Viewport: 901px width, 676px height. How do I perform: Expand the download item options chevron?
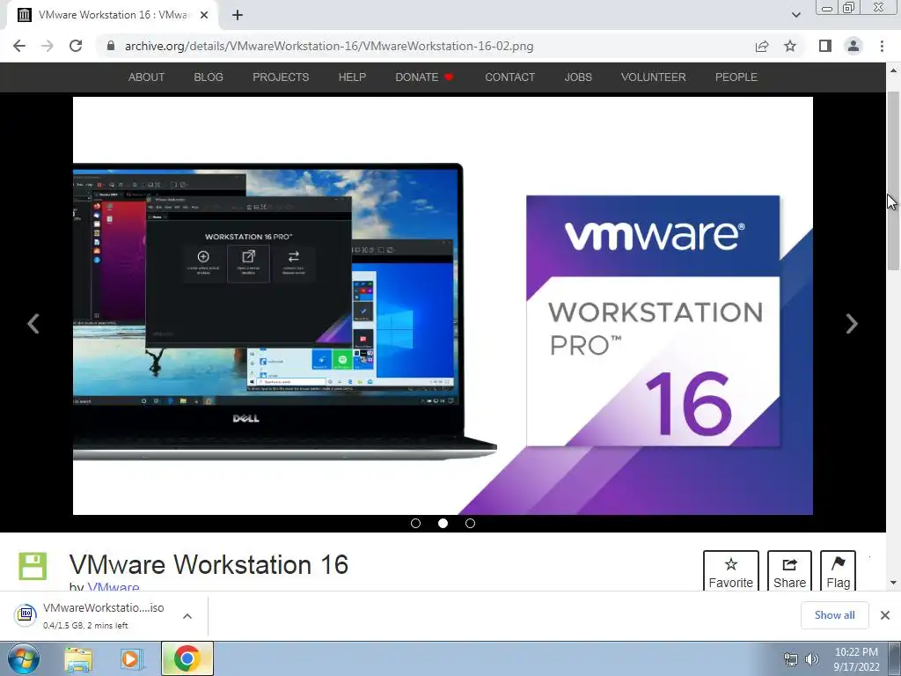coord(187,615)
